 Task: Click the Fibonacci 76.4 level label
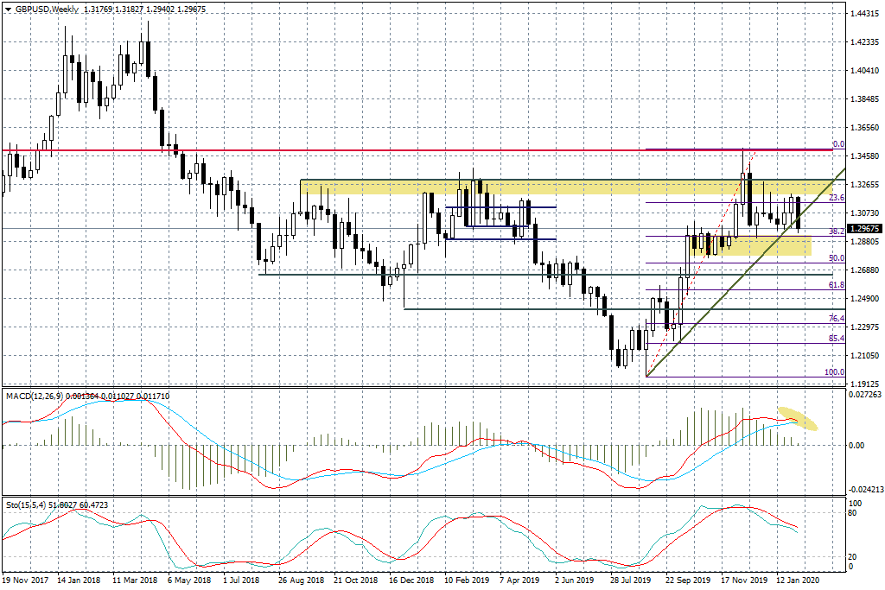tap(836, 319)
